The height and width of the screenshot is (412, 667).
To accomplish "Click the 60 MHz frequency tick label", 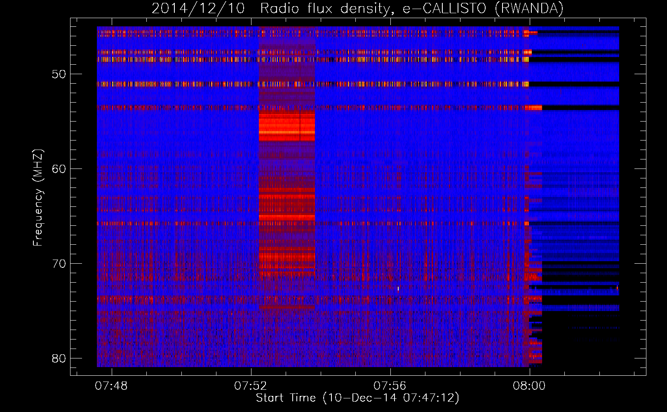I will [x=59, y=169].
